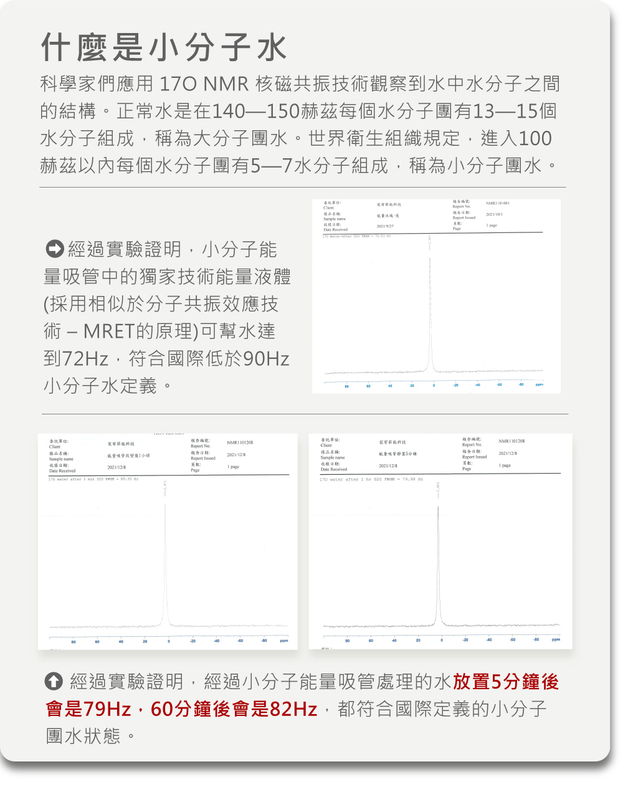Open the 89.93 Hz NMR report image
This screenshot has width=623, height=787.
(x=168, y=541)
